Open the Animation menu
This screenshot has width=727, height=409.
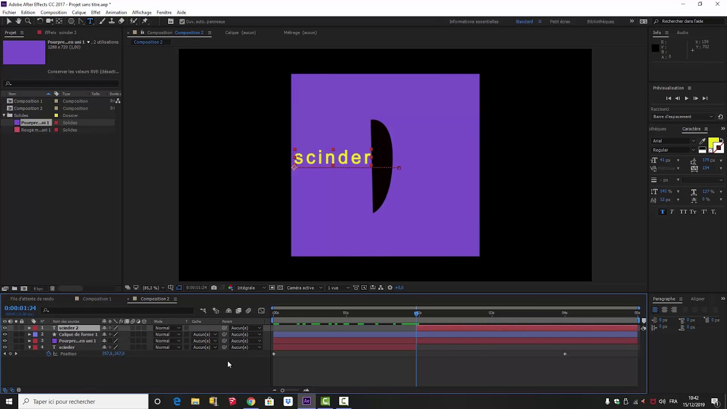[116, 12]
